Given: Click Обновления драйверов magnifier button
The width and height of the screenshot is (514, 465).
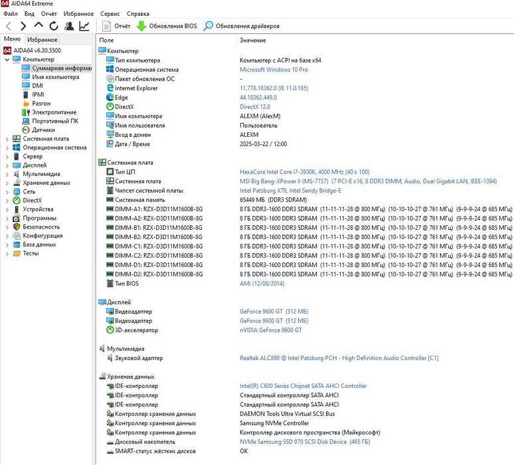Looking at the screenshot, I should click(x=241, y=26).
